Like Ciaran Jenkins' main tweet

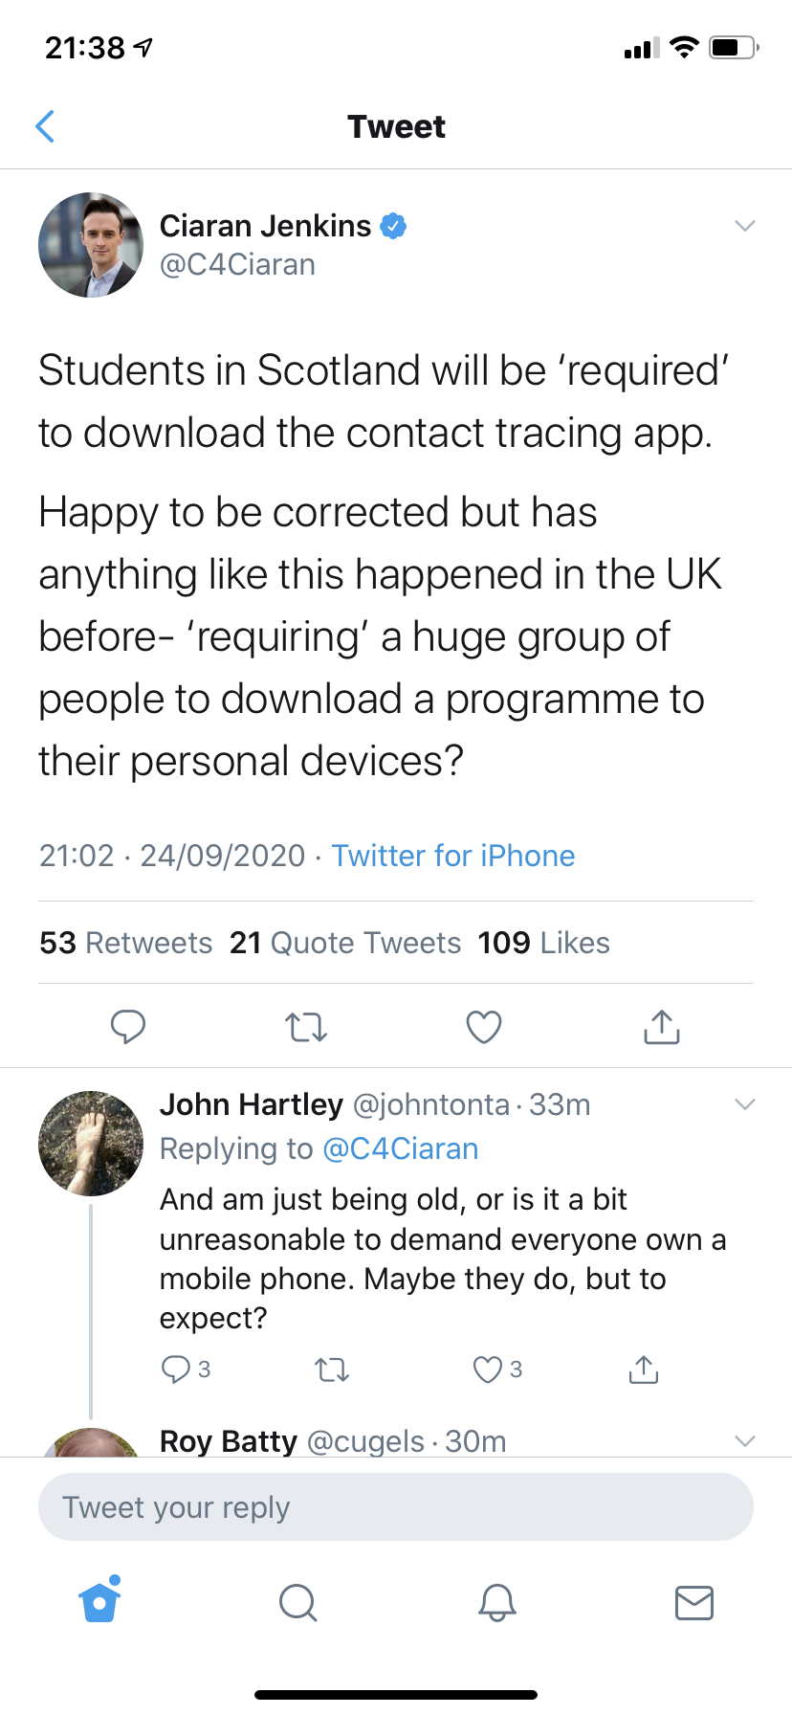click(484, 1027)
